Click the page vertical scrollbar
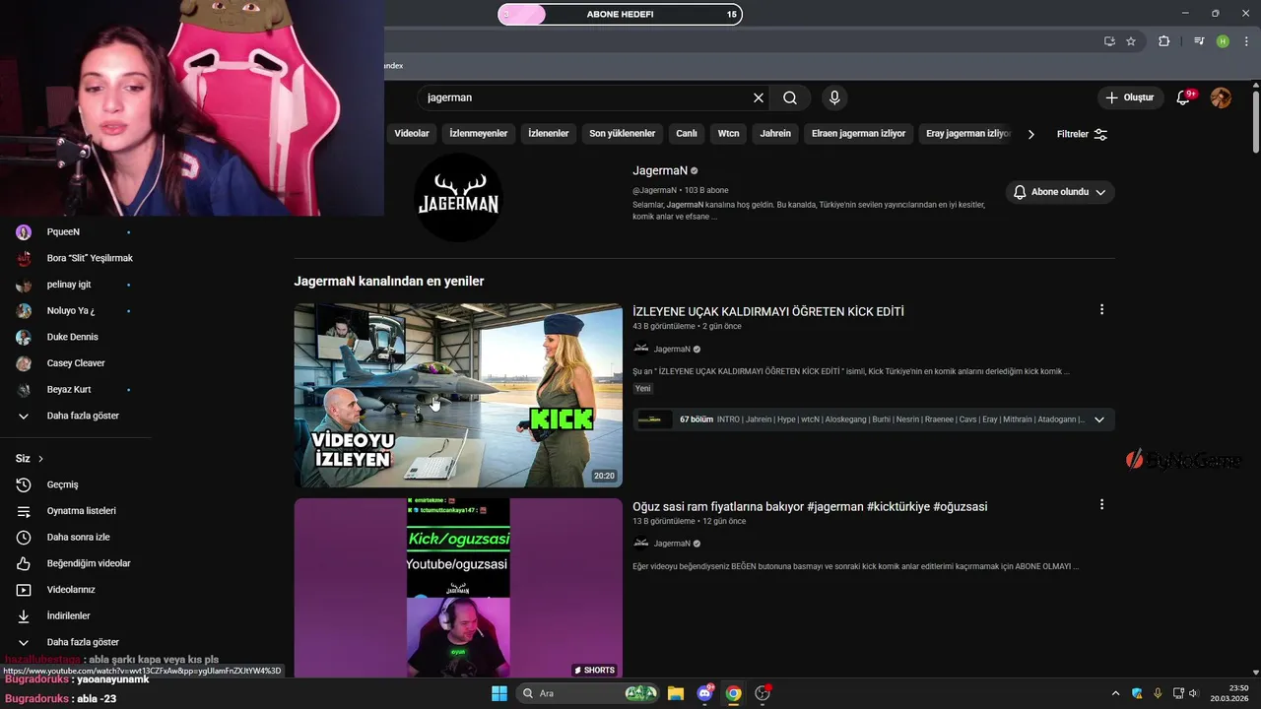Viewport: 1261px width, 709px height. [1256, 122]
